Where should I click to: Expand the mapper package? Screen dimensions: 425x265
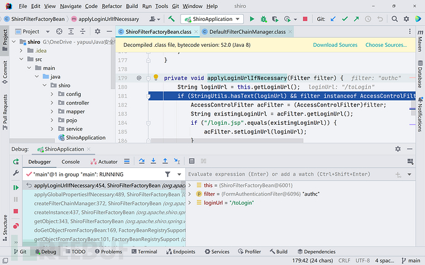[x=52, y=111]
